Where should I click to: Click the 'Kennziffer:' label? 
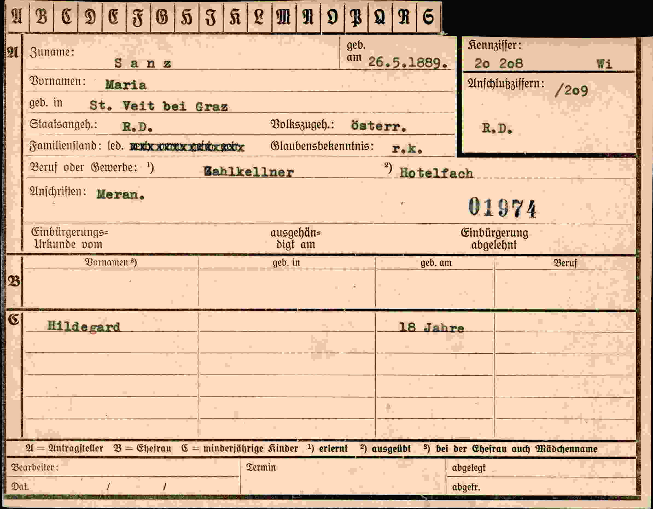click(x=494, y=45)
